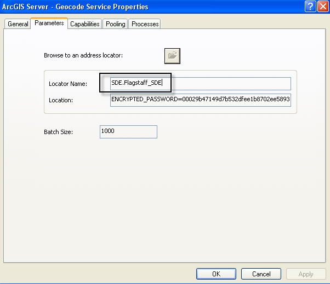The height and width of the screenshot is (284, 330).
Task: Click empty panel area below Batch Size
Action: click(x=164, y=202)
